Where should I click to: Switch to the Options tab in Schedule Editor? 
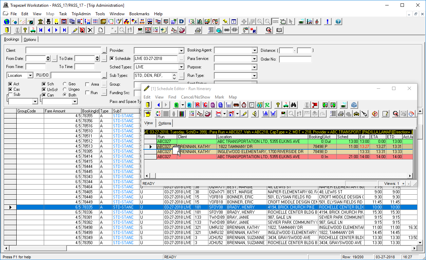(164, 123)
